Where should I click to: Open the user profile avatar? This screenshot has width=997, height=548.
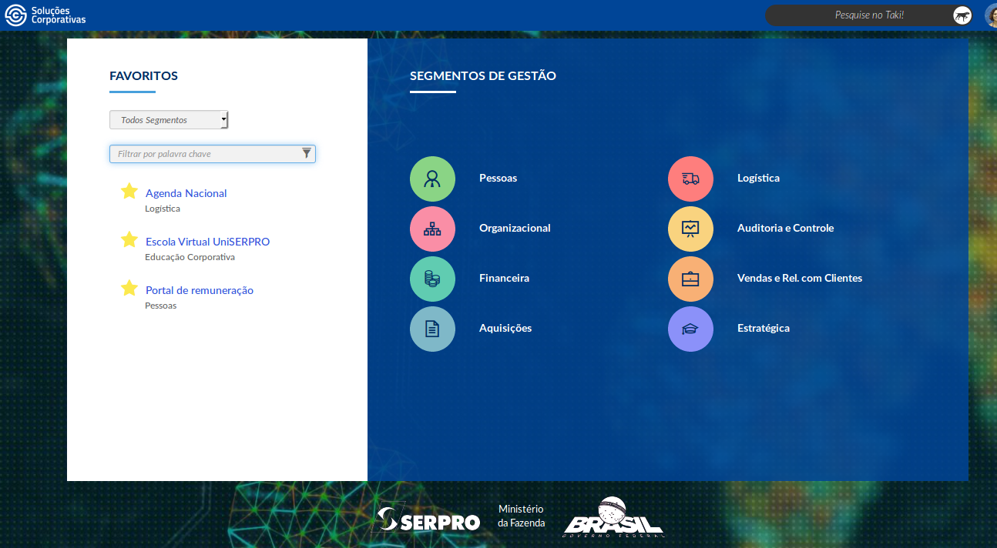(x=990, y=15)
